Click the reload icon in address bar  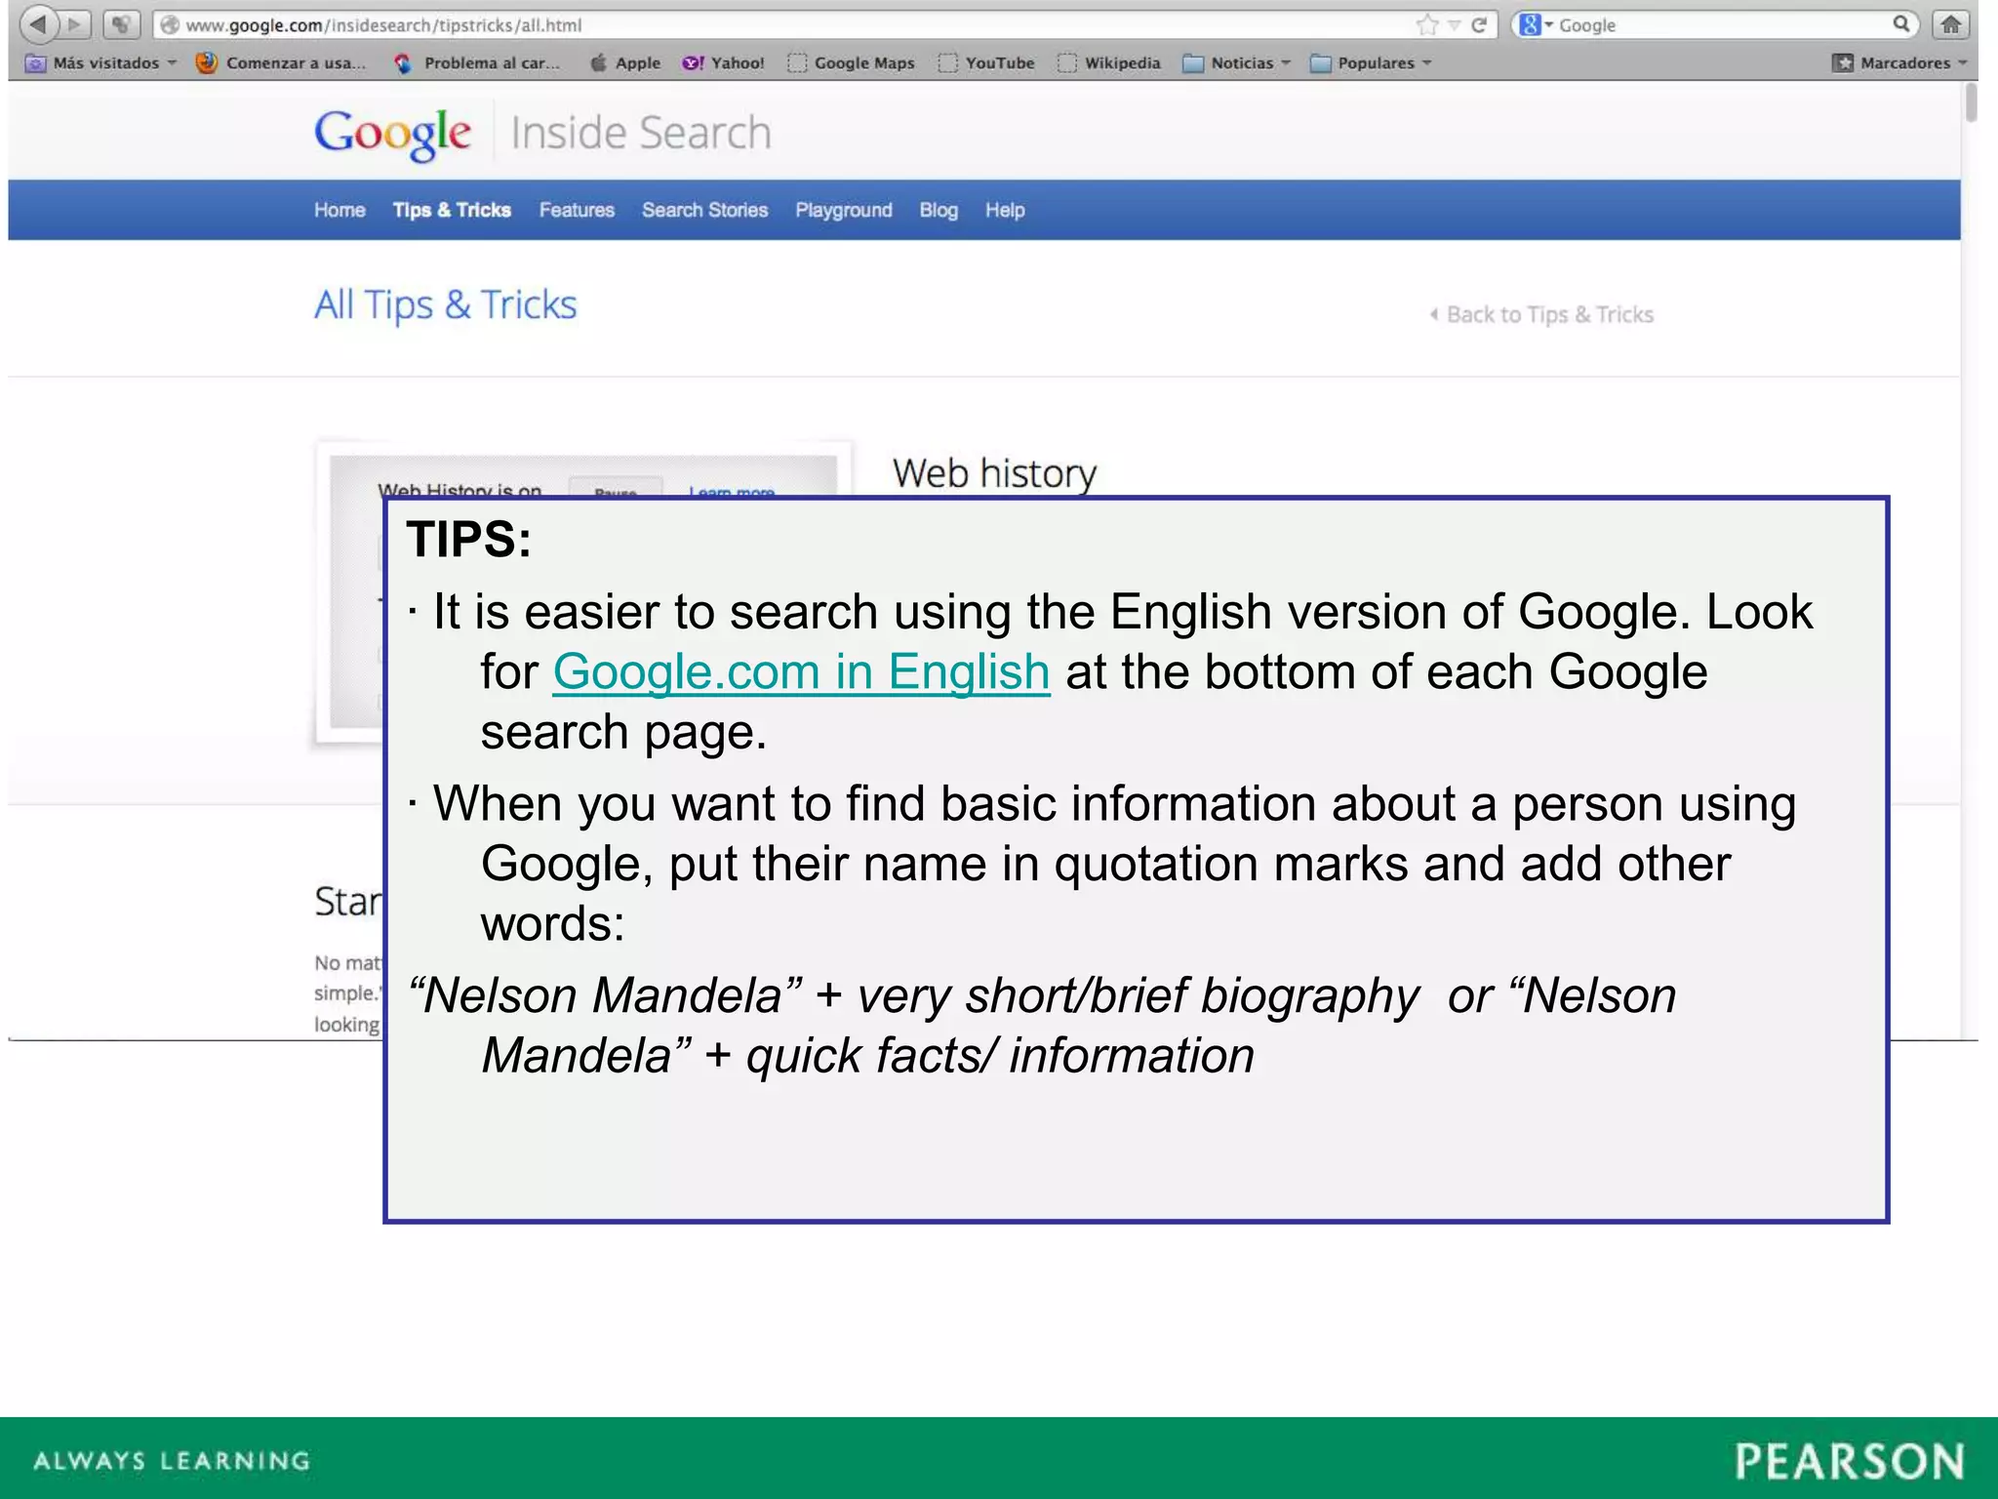coord(1479,25)
